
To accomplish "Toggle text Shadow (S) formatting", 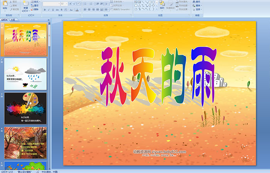I will pyautogui.click(x=62, y=10).
